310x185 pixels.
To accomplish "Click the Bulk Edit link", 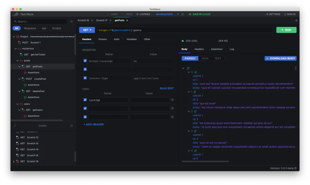I will (x=167, y=88).
